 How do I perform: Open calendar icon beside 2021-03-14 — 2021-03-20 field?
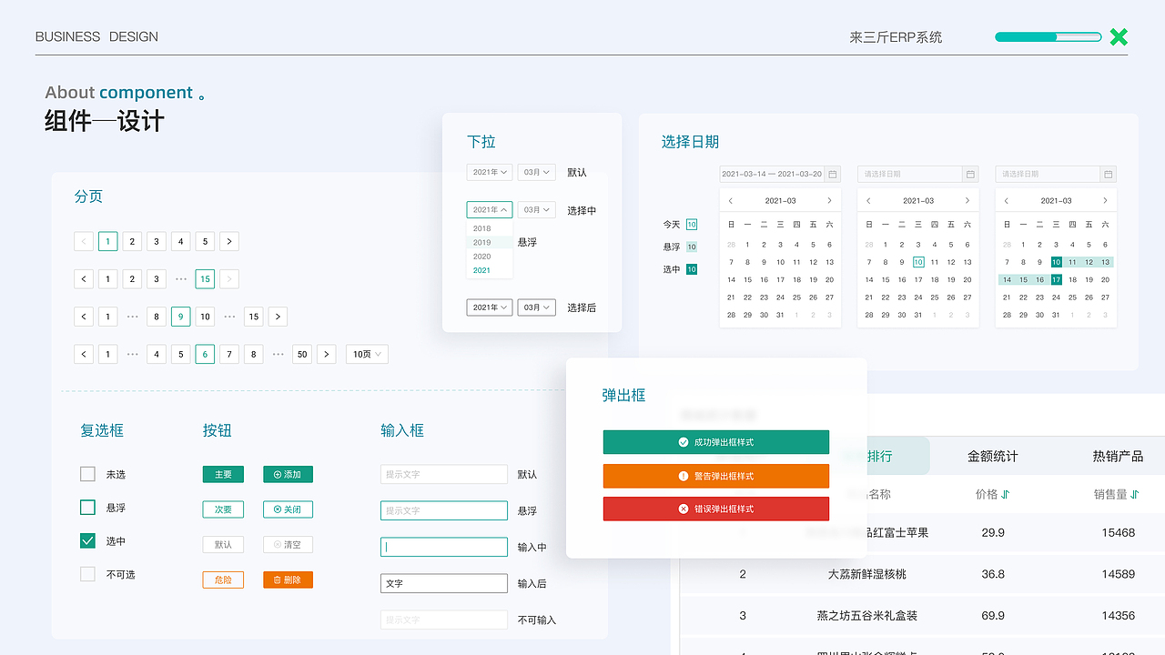coord(833,174)
